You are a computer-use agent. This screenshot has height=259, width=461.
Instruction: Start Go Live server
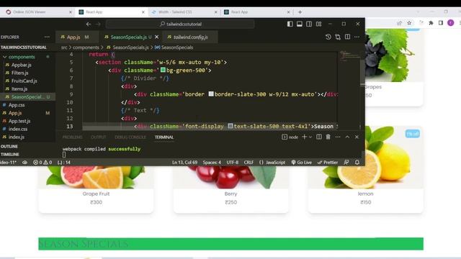(301, 162)
